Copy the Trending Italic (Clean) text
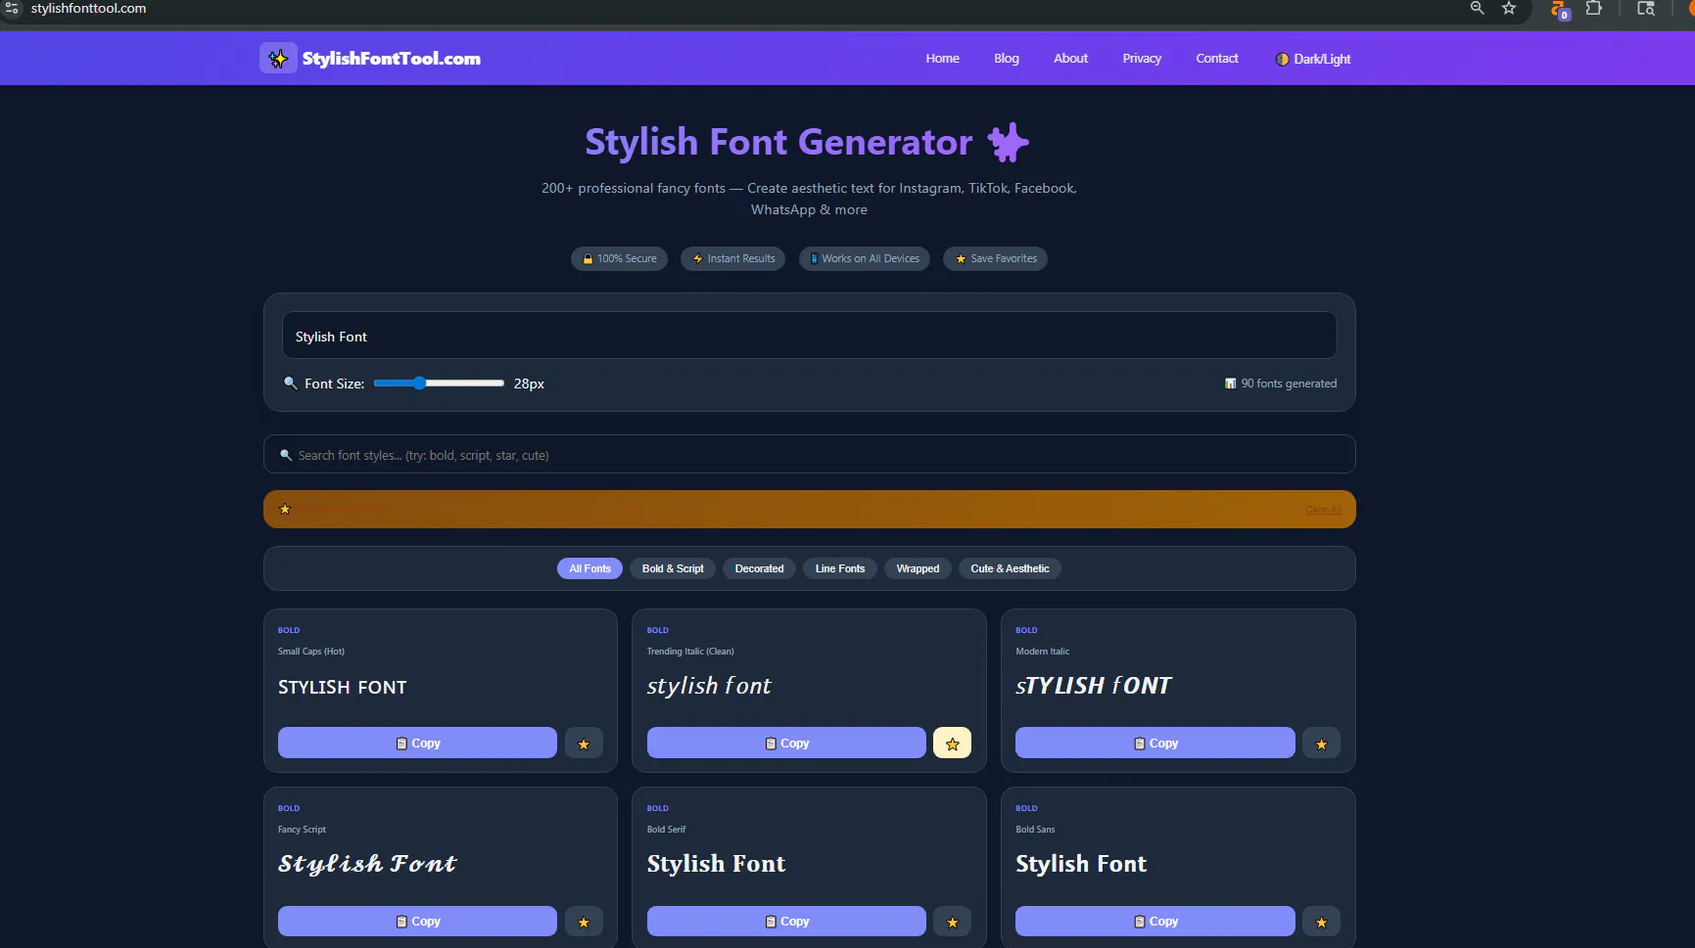The image size is (1695, 948). [786, 743]
